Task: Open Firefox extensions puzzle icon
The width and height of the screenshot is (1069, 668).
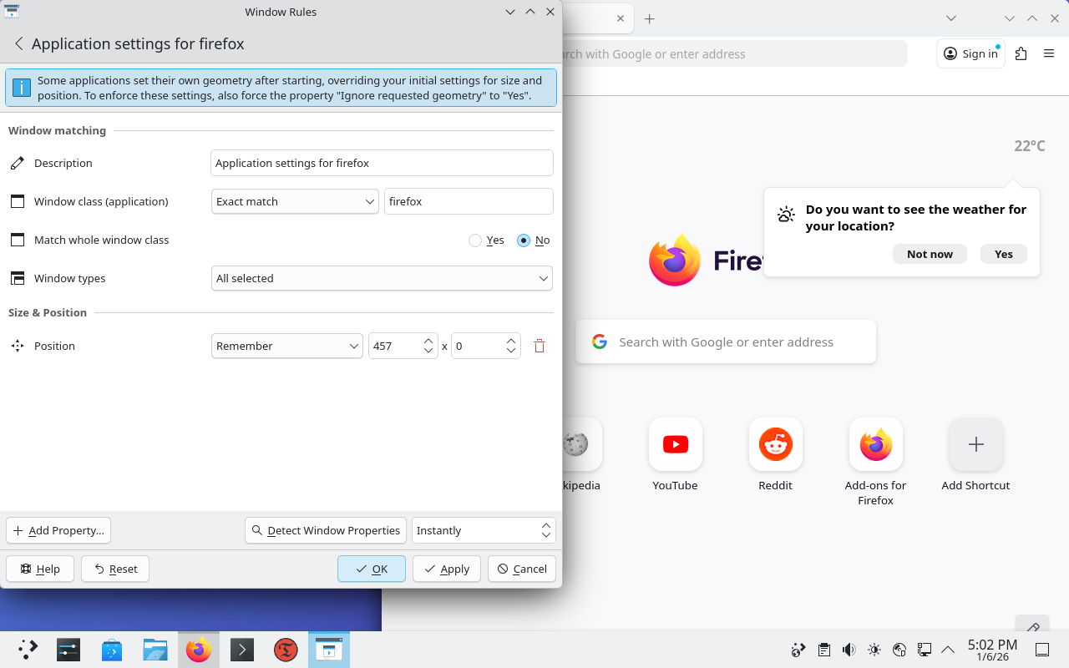Action: point(1021,53)
